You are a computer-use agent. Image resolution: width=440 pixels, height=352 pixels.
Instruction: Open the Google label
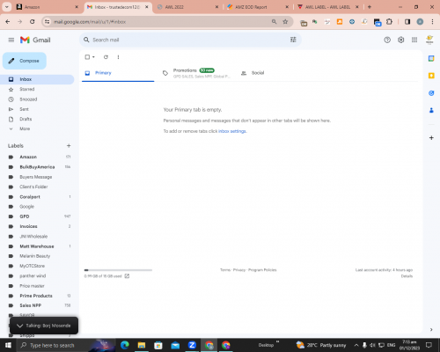click(x=37, y=207)
